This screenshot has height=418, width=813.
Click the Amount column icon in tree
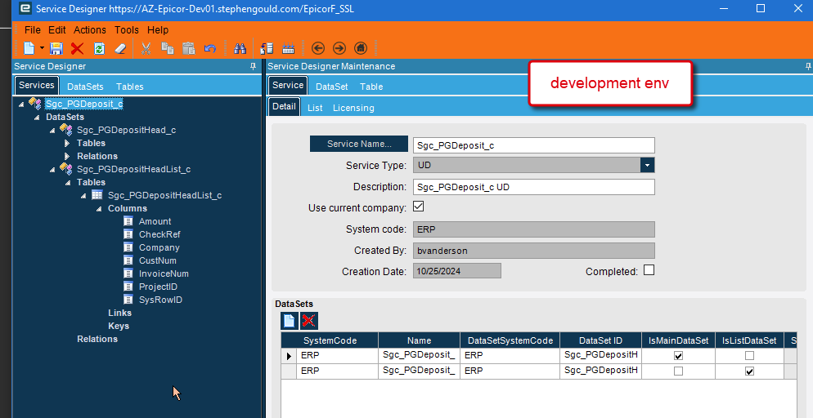click(x=128, y=221)
